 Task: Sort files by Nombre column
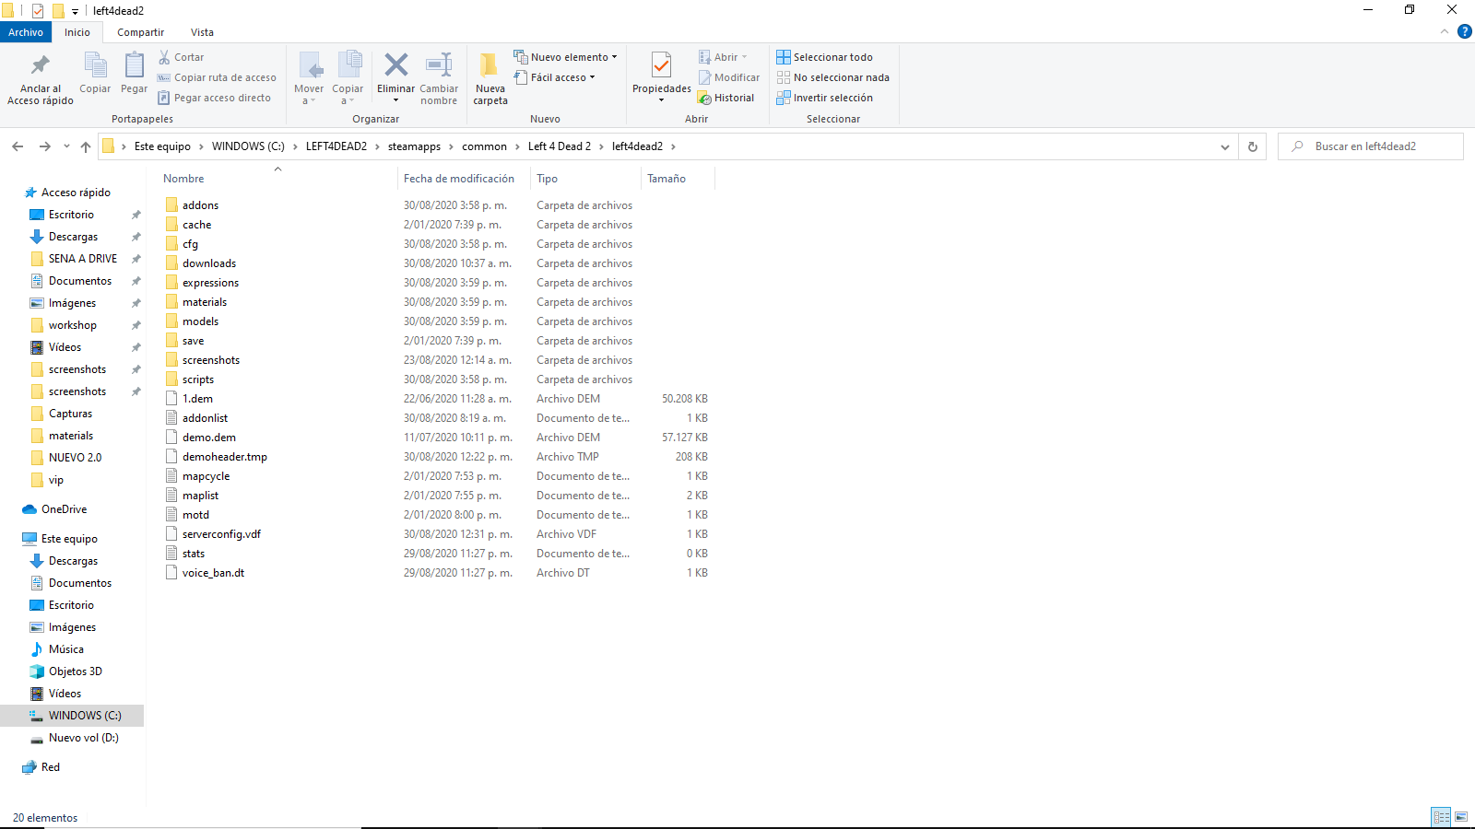(183, 179)
